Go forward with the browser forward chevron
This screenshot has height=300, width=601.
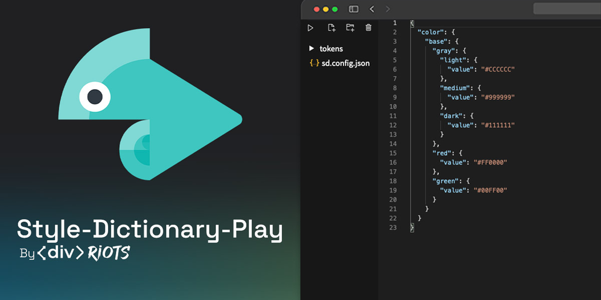[x=388, y=9]
